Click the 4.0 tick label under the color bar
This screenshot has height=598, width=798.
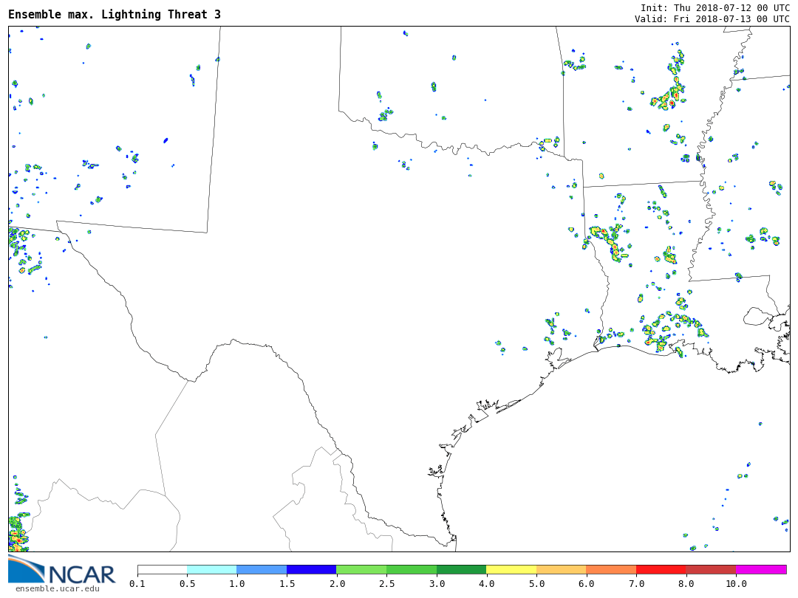coord(486,584)
